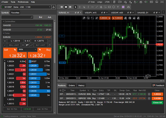Pick the vertical line drawing tool
Screen dimensions: 166x118
88,7
